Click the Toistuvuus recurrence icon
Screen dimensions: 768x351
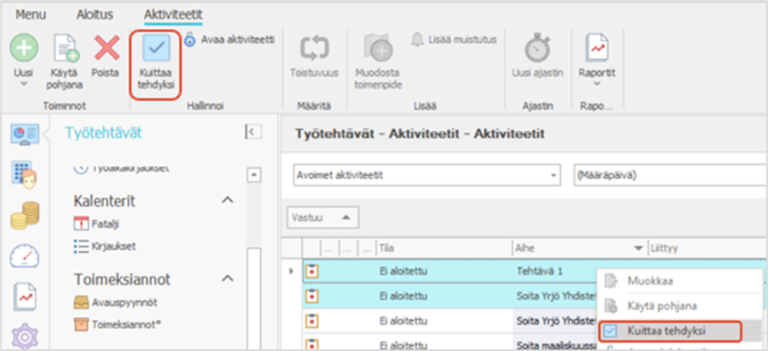(314, 49)
